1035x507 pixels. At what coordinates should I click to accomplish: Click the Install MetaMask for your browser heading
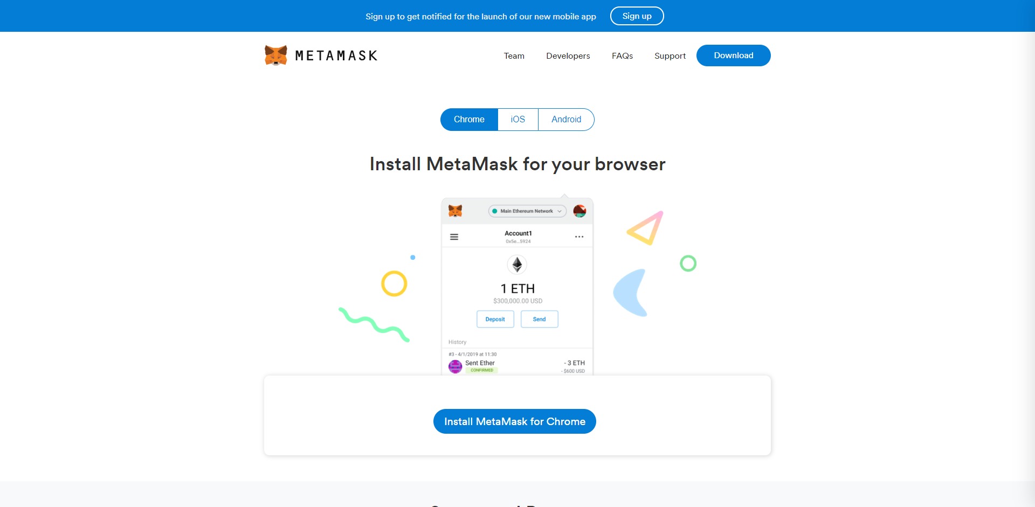tap(517, 164)
